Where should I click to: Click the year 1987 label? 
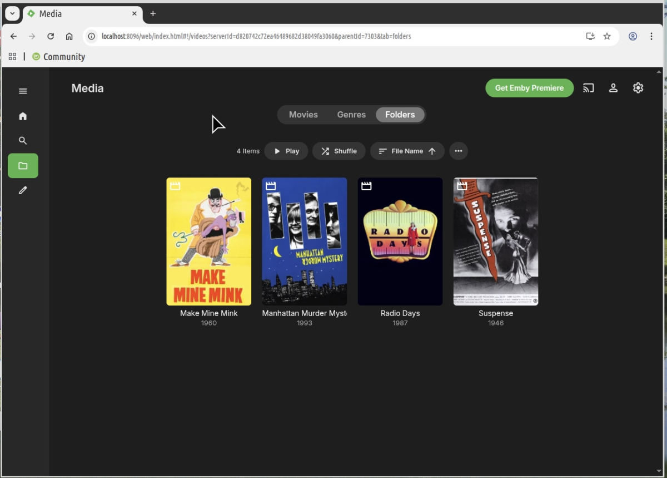(x=400, y=323)
